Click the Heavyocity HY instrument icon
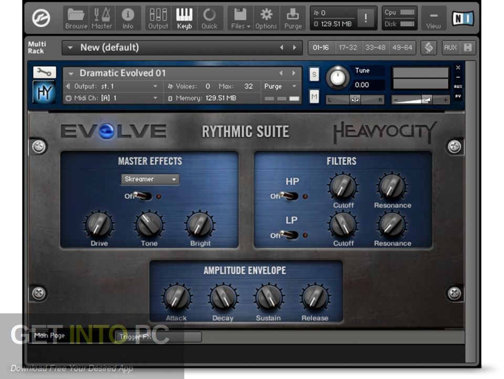The width and height of the screenshot is (504, 379). (44, 92)
